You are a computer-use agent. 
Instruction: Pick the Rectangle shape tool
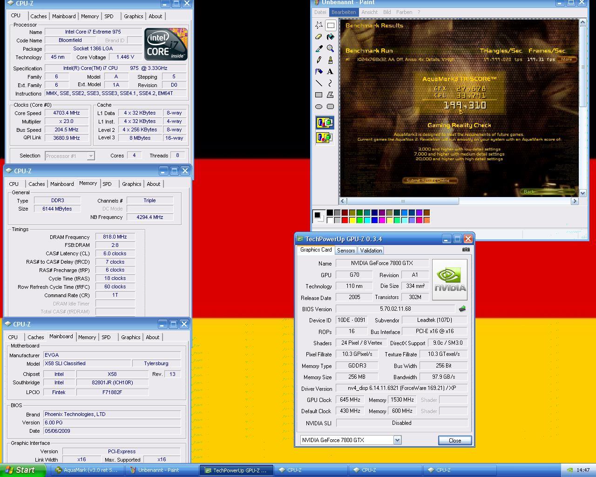point(319,95)
